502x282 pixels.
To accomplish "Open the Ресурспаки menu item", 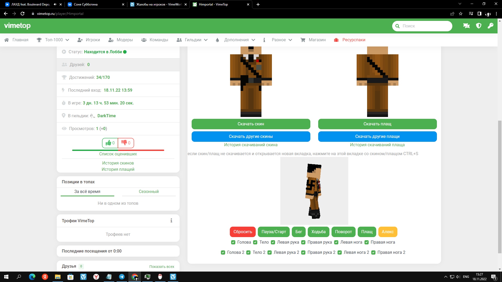I will pos(353,40).
